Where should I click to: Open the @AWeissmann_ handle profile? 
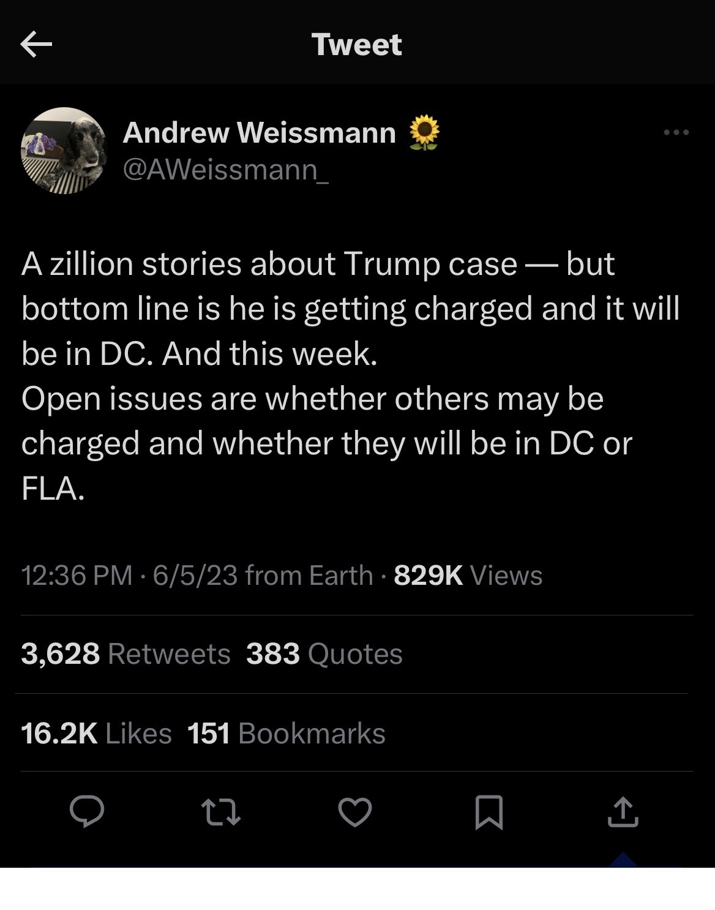click(226, 170)
